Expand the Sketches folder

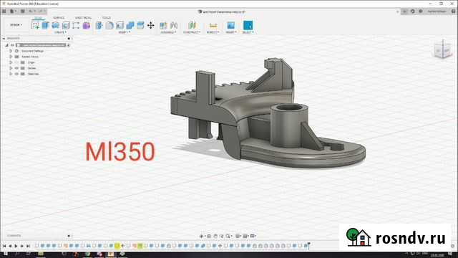[x=11, y=74]
